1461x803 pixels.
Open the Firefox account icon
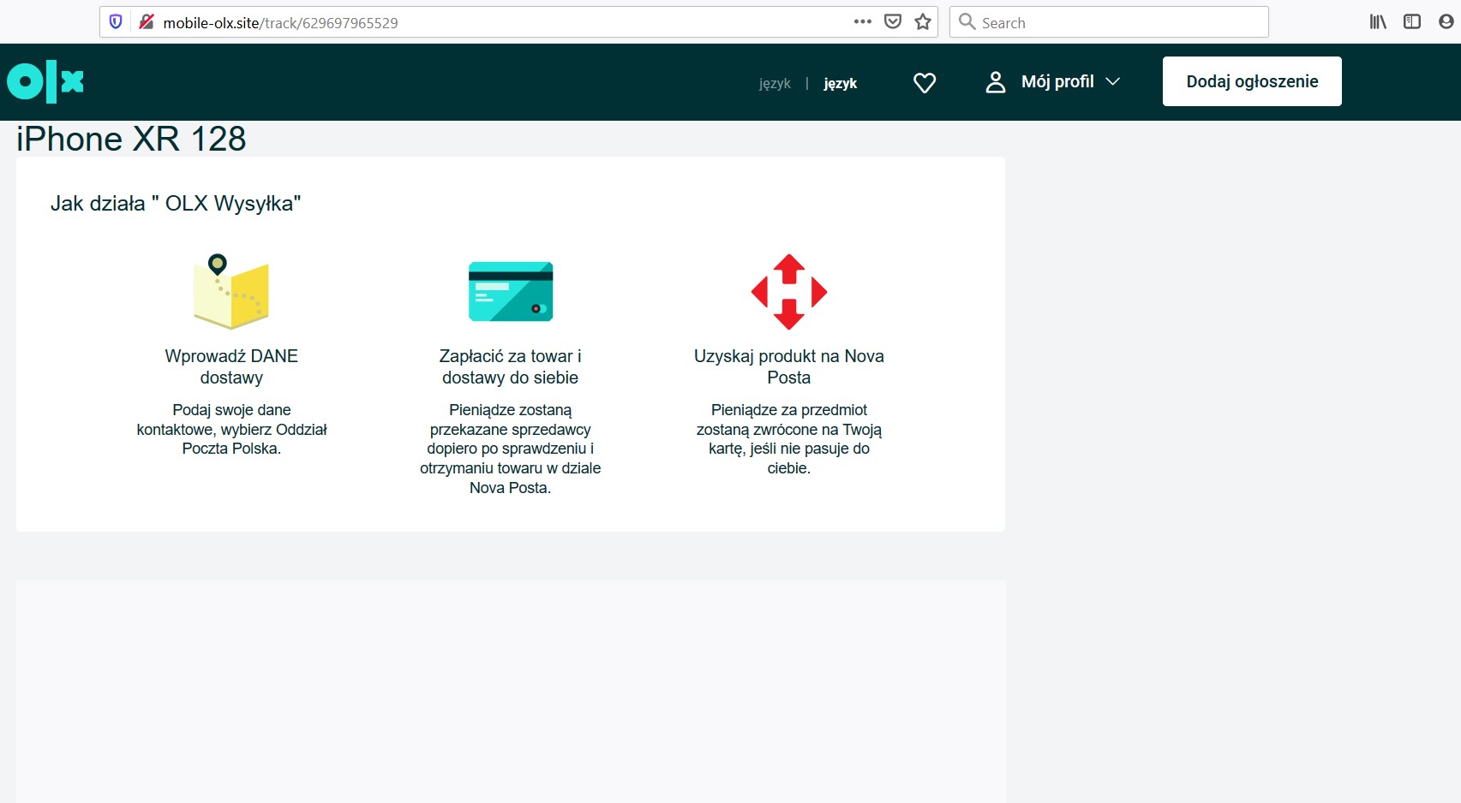[x=1446, y=22]
